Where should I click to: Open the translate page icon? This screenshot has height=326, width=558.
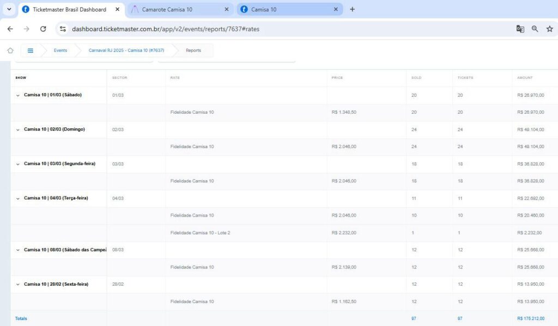(x=520, y=29)
